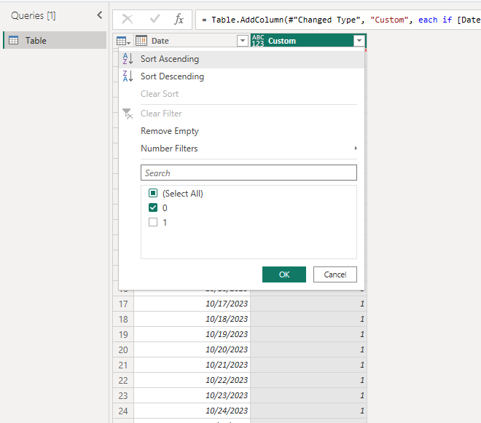Select row number 24
This screenshot has width=481, height=423.
[123, 411]
